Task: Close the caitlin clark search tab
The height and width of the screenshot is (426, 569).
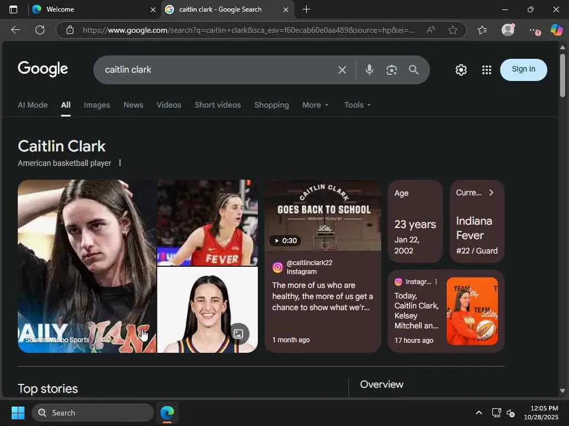Action: click(x=286, y=10)
